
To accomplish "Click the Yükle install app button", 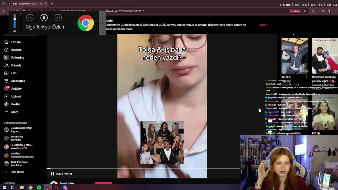I will click(x=295, y=11).
